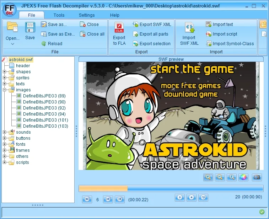Image resolution: width=269 pixels, height=219 pixels.
Task: Choose Save as Exe... option
Action: pyautogui.click(x=58, y=34)
